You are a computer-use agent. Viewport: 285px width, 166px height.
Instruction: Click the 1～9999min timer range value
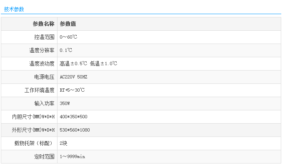pyautogui.click(x=72, y=156)
